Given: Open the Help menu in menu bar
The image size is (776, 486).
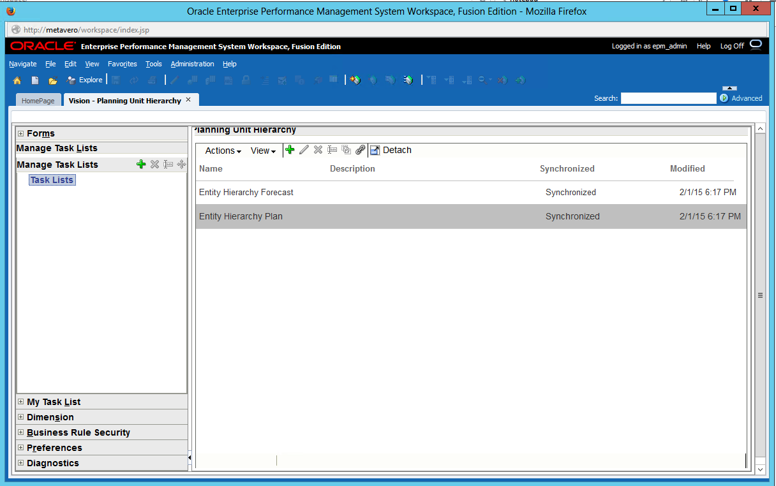Looking at the screenshot, I should pos(230,64).
